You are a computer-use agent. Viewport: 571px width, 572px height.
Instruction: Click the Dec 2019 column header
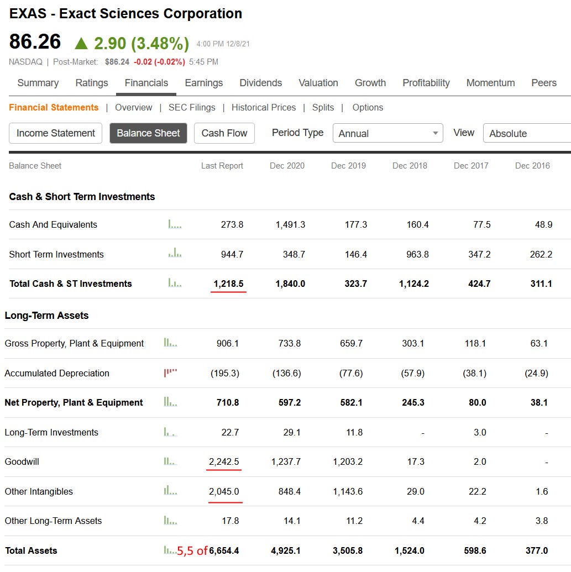[348, 166]
